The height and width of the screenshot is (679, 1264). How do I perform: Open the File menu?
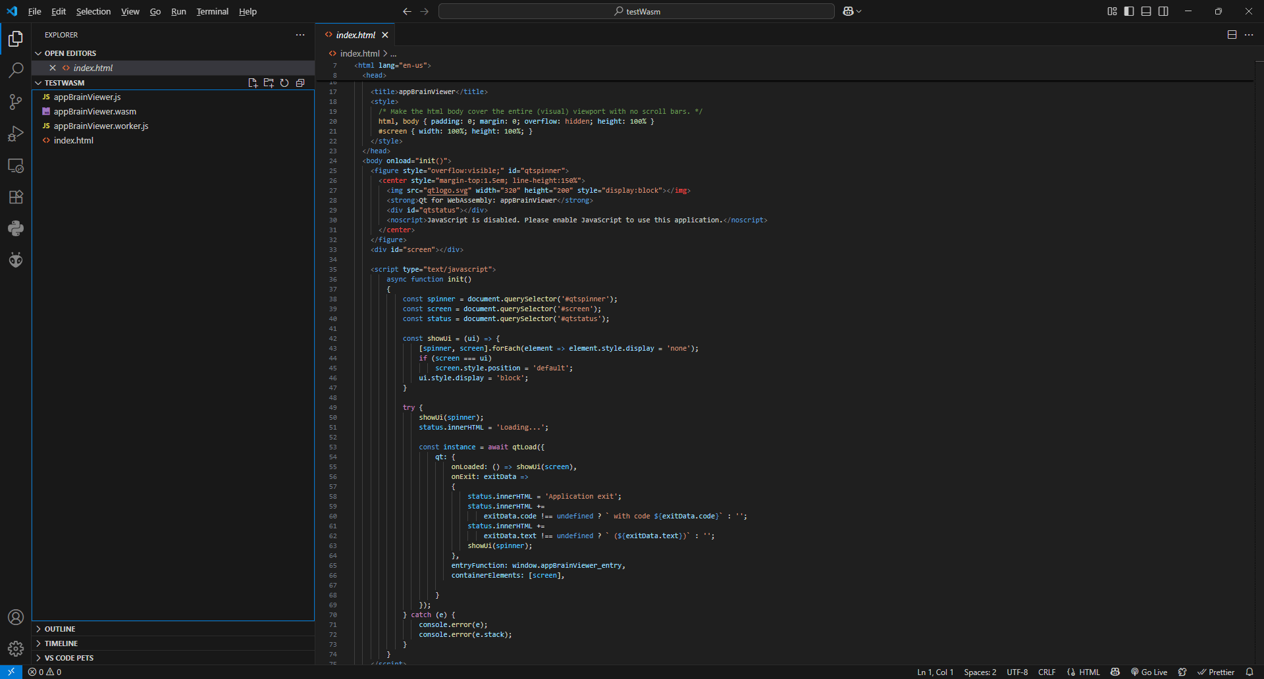(x=34, y=11)
